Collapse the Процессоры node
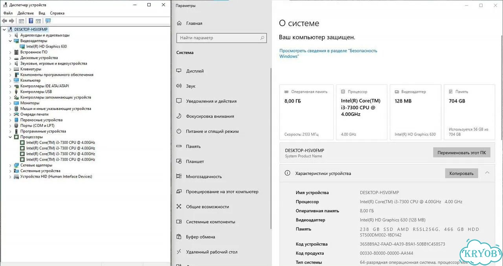This screenshot has width=503, height=266. (x=11, y=137)
